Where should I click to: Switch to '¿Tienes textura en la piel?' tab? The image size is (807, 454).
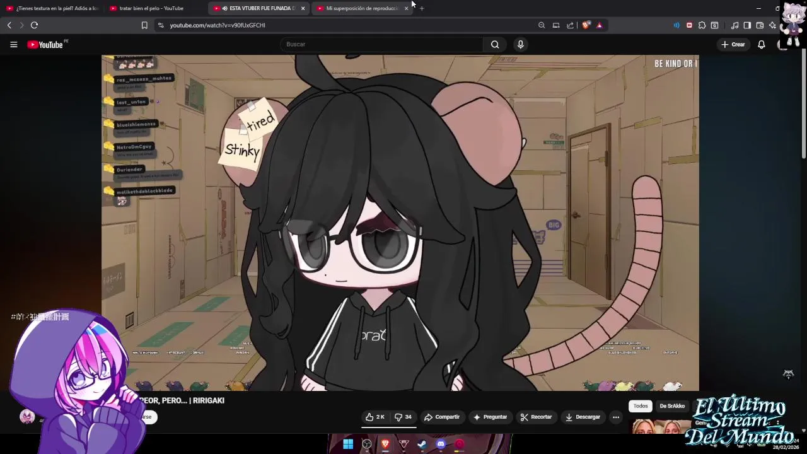(52, 8)
